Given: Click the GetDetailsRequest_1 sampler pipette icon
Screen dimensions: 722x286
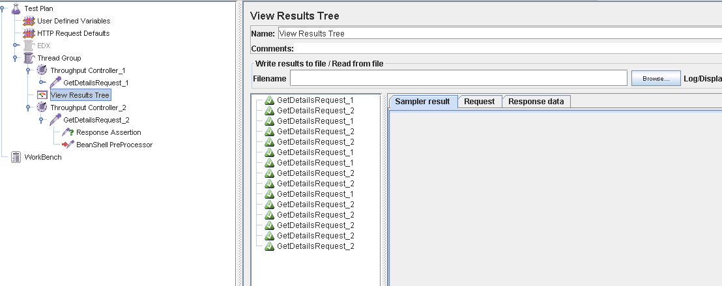Looking at the screenshot, I should point(55,83).
